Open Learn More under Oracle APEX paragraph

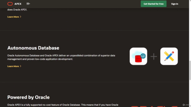tap(14, 17)
